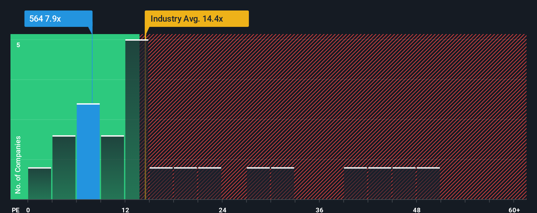The image size is (537, 213).
Task: Select the bar starting at PE 15
Action: 161,184
